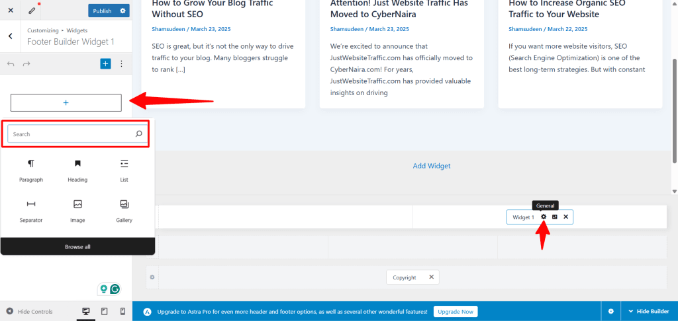Go back to the Widgets panel
This screenshot has height=321, width=678.
(11, 36)
